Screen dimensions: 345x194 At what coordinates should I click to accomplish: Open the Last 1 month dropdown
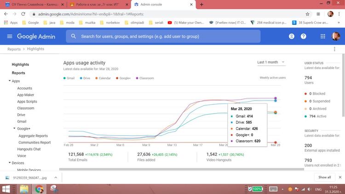271,62
